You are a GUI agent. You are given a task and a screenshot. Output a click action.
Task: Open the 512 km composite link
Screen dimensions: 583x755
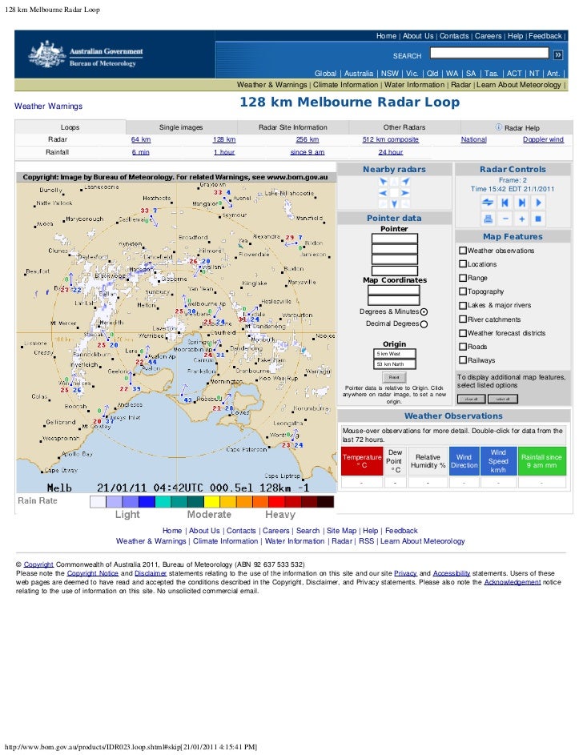click(391, 139)
